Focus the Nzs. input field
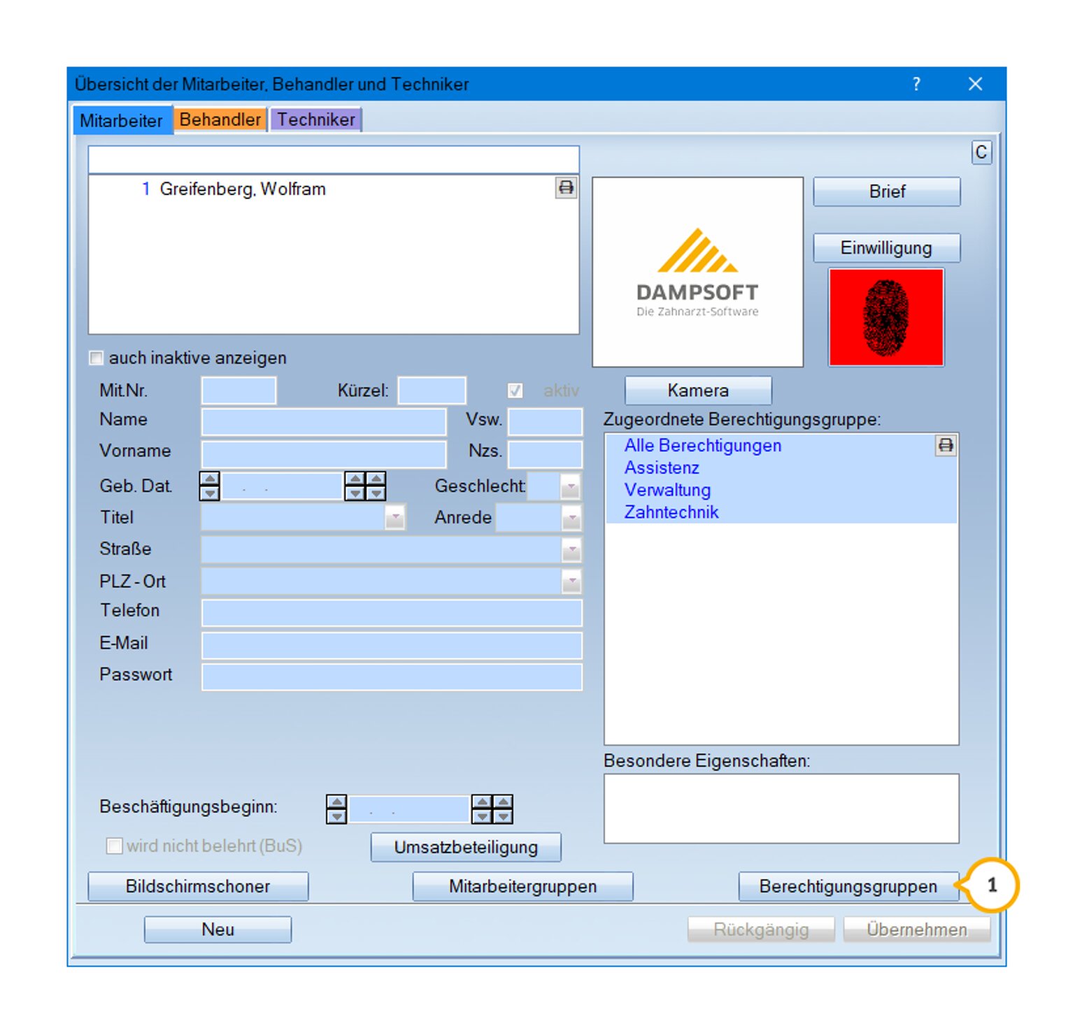The width and height of the screenshot is (1075, 1035). point(545,454)
